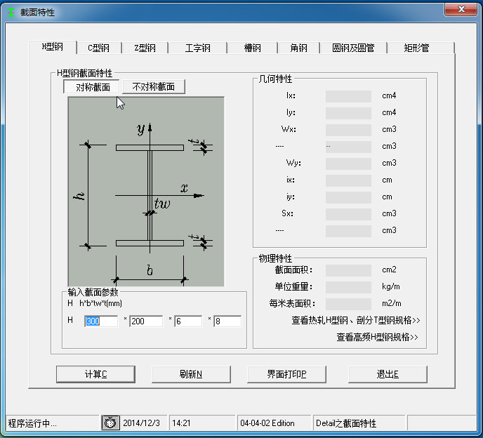Click the web thickness field showing 6

pos(188,321)
